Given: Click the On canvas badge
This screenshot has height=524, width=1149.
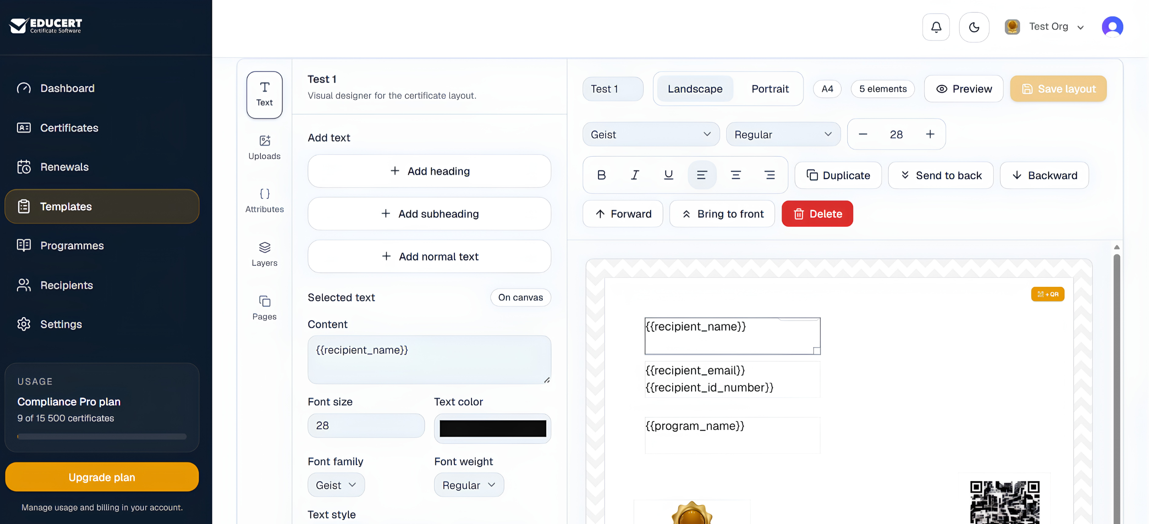Looking at the screenshot, I should pyautogui.click(x=521, y=298).
